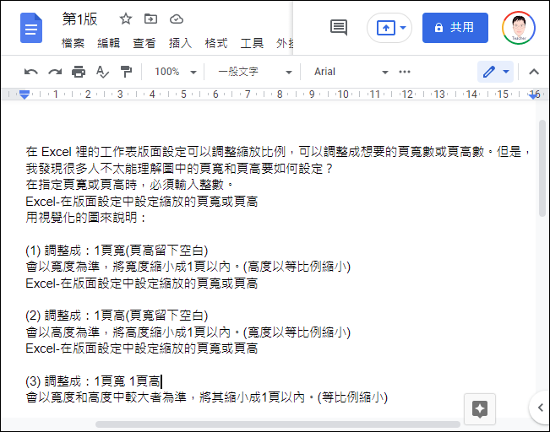Open the comment history icon
The image size is (550, 432).
(339, 27)
